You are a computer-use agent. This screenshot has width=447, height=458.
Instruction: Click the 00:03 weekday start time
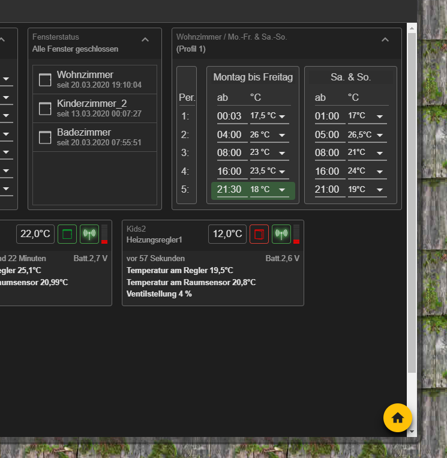(229, 116)
